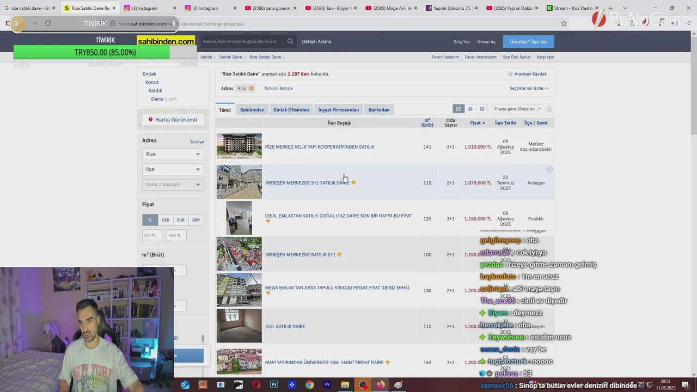Open the Semt / Mahalle dropdown
The width and height of the screenshot is (697, 392).
[x=173, y=185]
